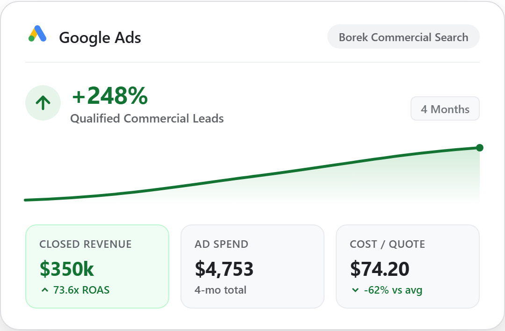505x331 pixels.
Task: Click the $74.20 cost value
Action: (380, 269)
